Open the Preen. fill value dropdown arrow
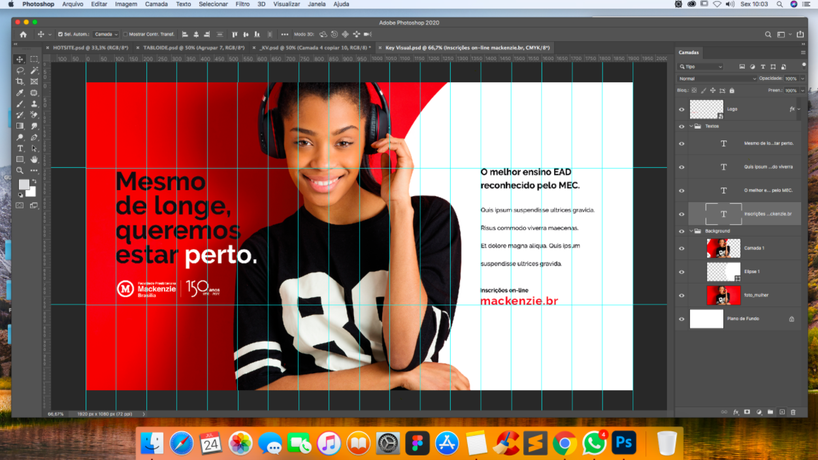Image resolution: width=818 pixels, height=460 pixels. [x=802, y=90]
